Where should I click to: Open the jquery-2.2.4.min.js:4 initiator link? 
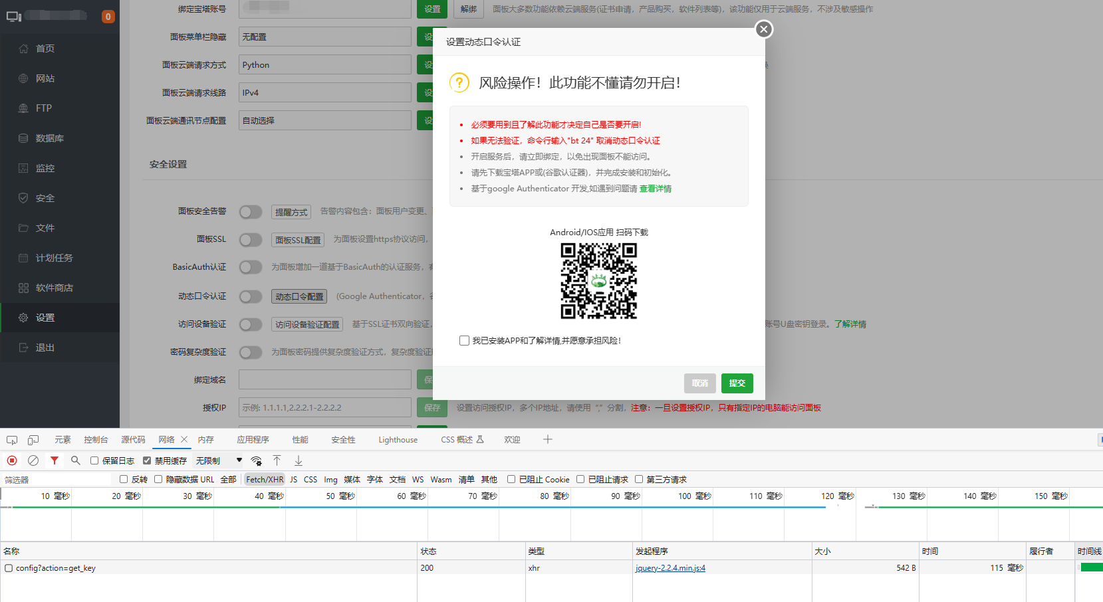pos(670,568)
